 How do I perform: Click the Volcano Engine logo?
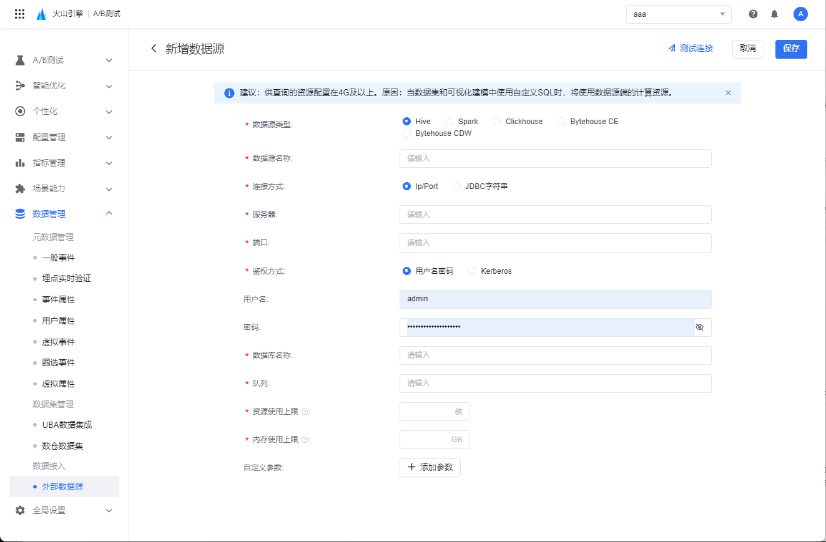41,14
